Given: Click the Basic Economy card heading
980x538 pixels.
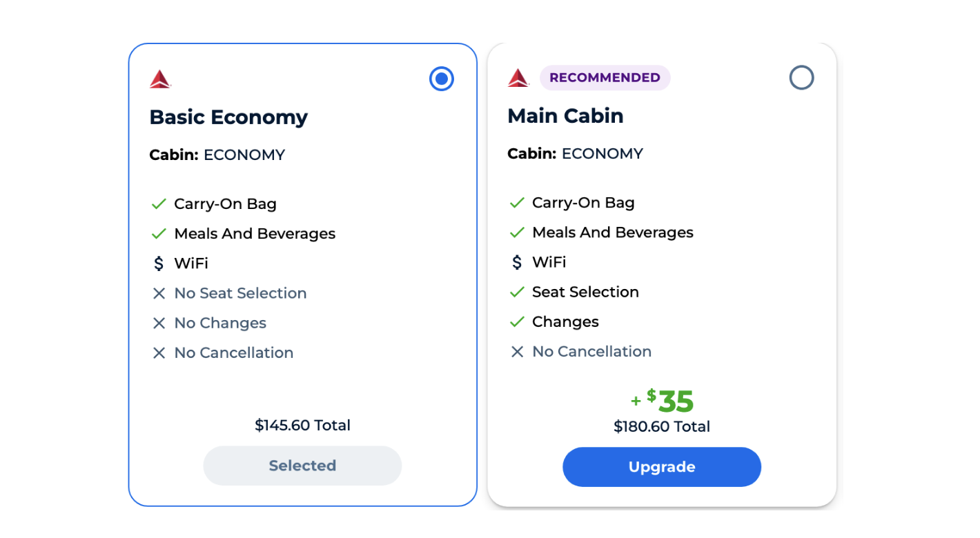Looking at the screenshot, I should (228, 117).
